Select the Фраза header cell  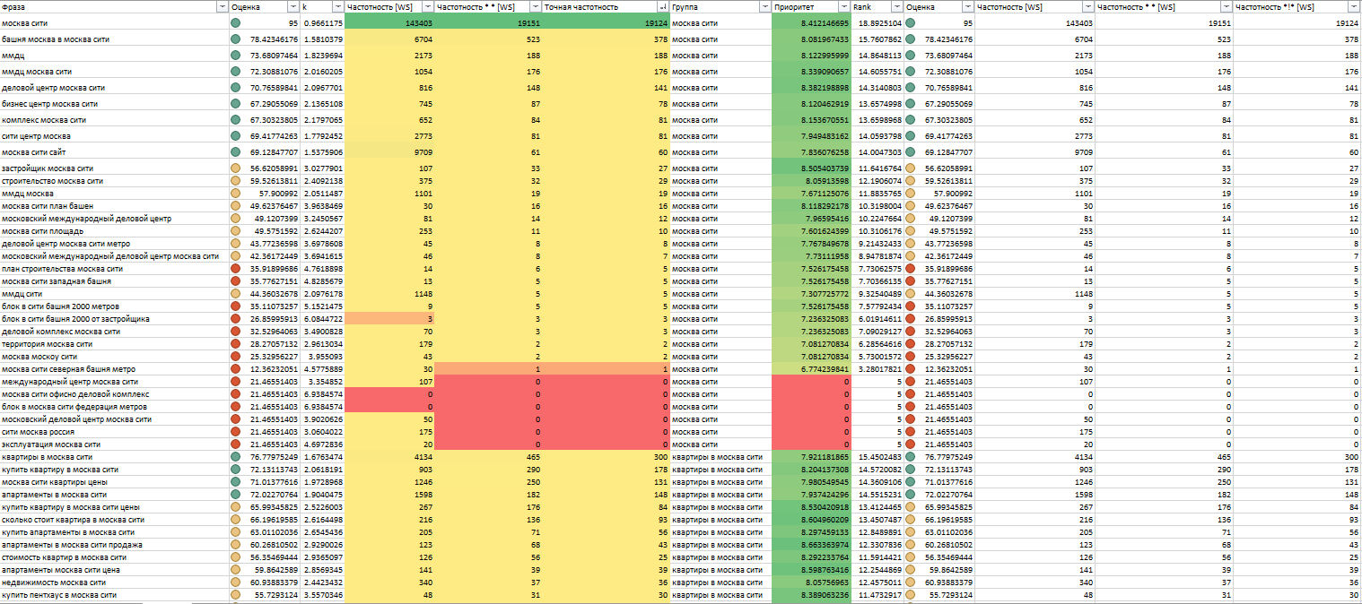108,6
